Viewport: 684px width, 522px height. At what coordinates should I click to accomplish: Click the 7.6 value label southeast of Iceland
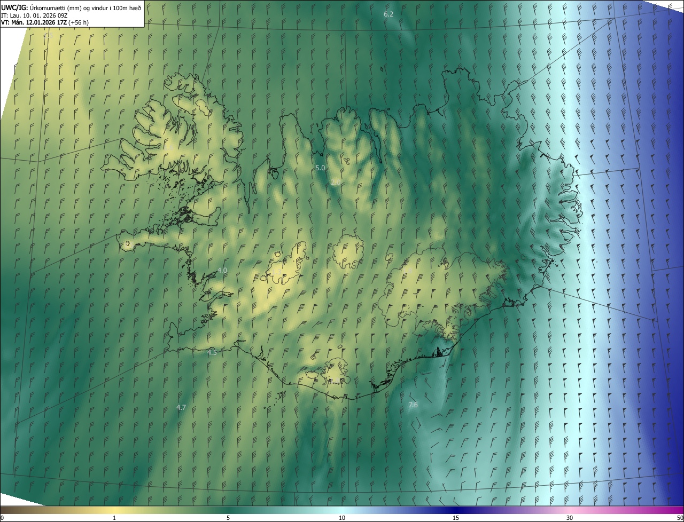click(x=413, y=405)
